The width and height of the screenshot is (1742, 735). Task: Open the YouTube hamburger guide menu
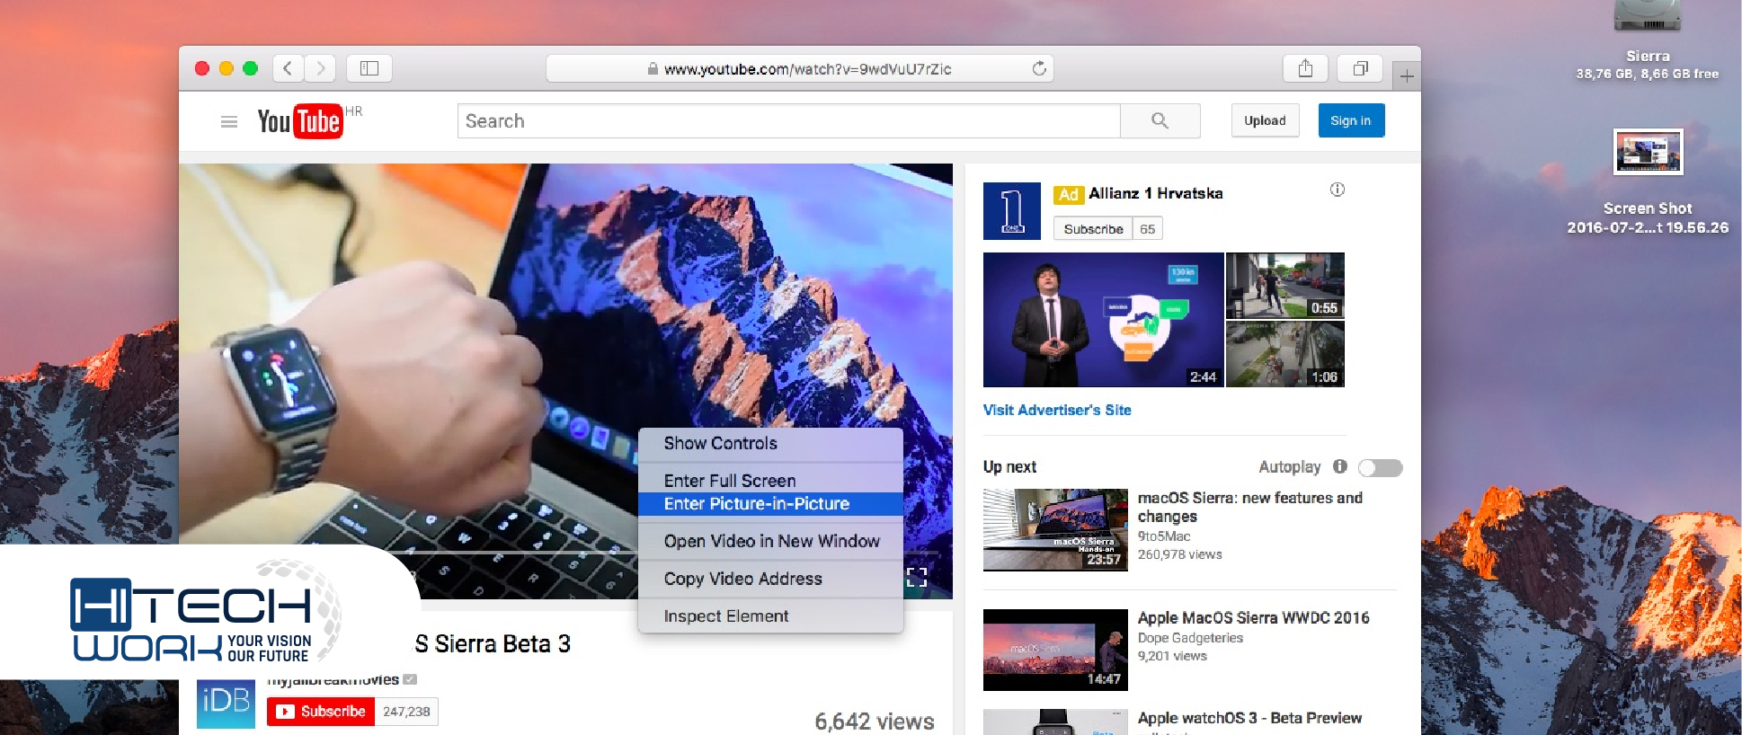(x=229, y=121)
